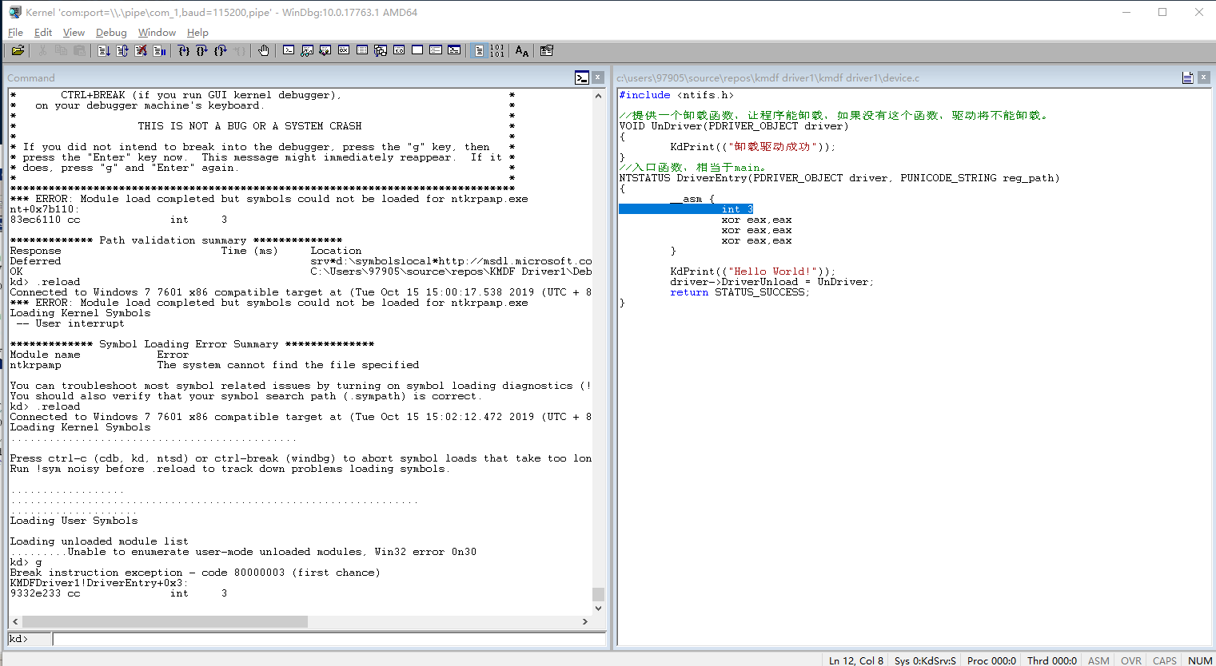Screen dimensions: 1216x666
Task: Turn Source mode off with the 101 icon
Action: click(x=497, y=50)
